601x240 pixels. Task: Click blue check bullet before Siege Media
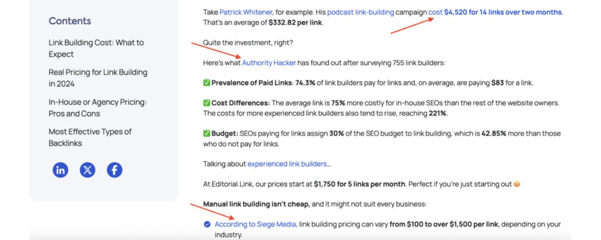[207, 224]
